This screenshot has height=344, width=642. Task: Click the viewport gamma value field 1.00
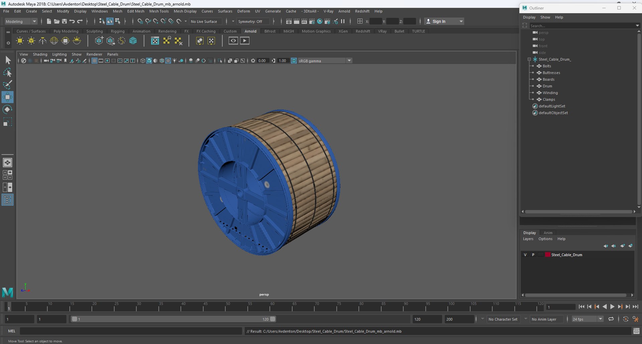(x=283, y=61)
